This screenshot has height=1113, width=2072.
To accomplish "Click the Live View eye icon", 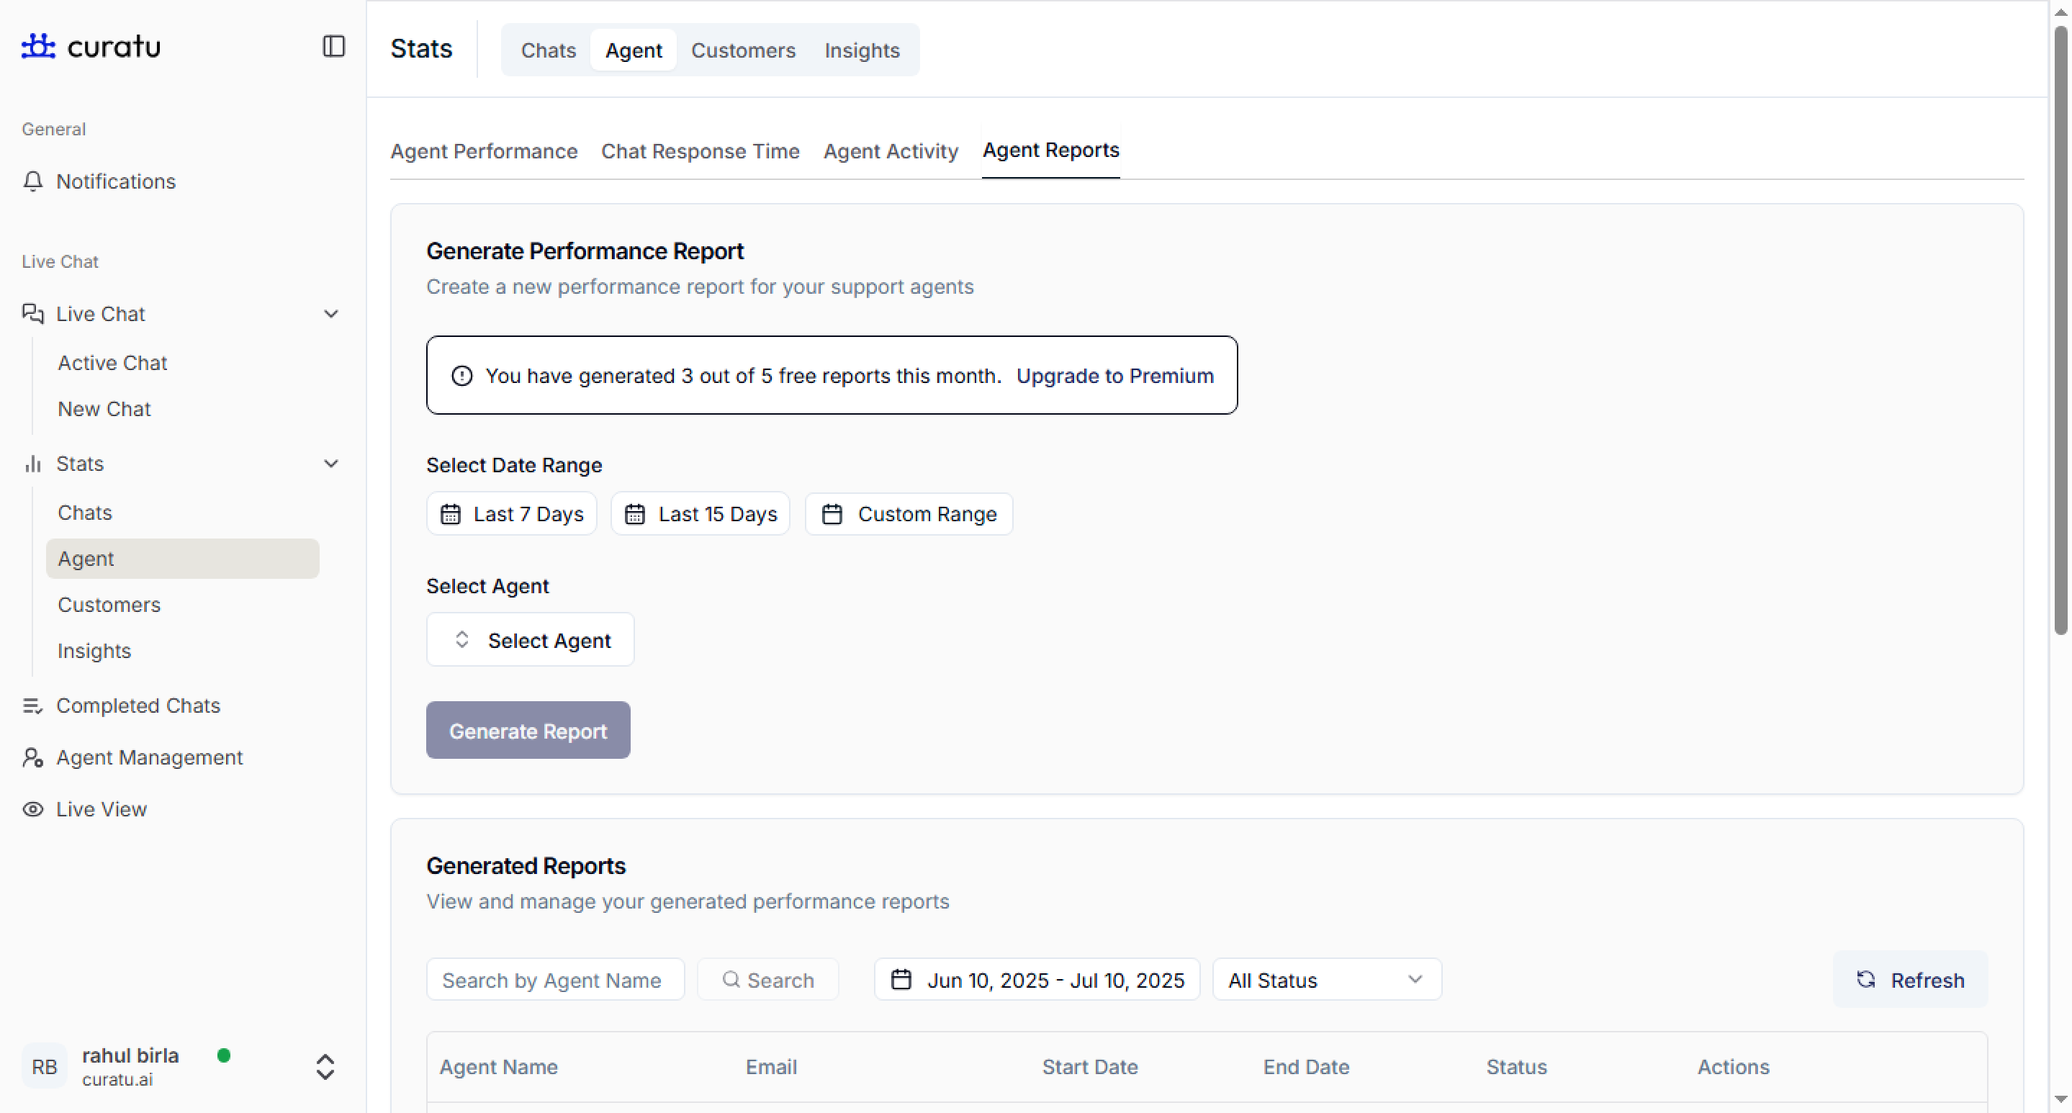I will [33, 809].
